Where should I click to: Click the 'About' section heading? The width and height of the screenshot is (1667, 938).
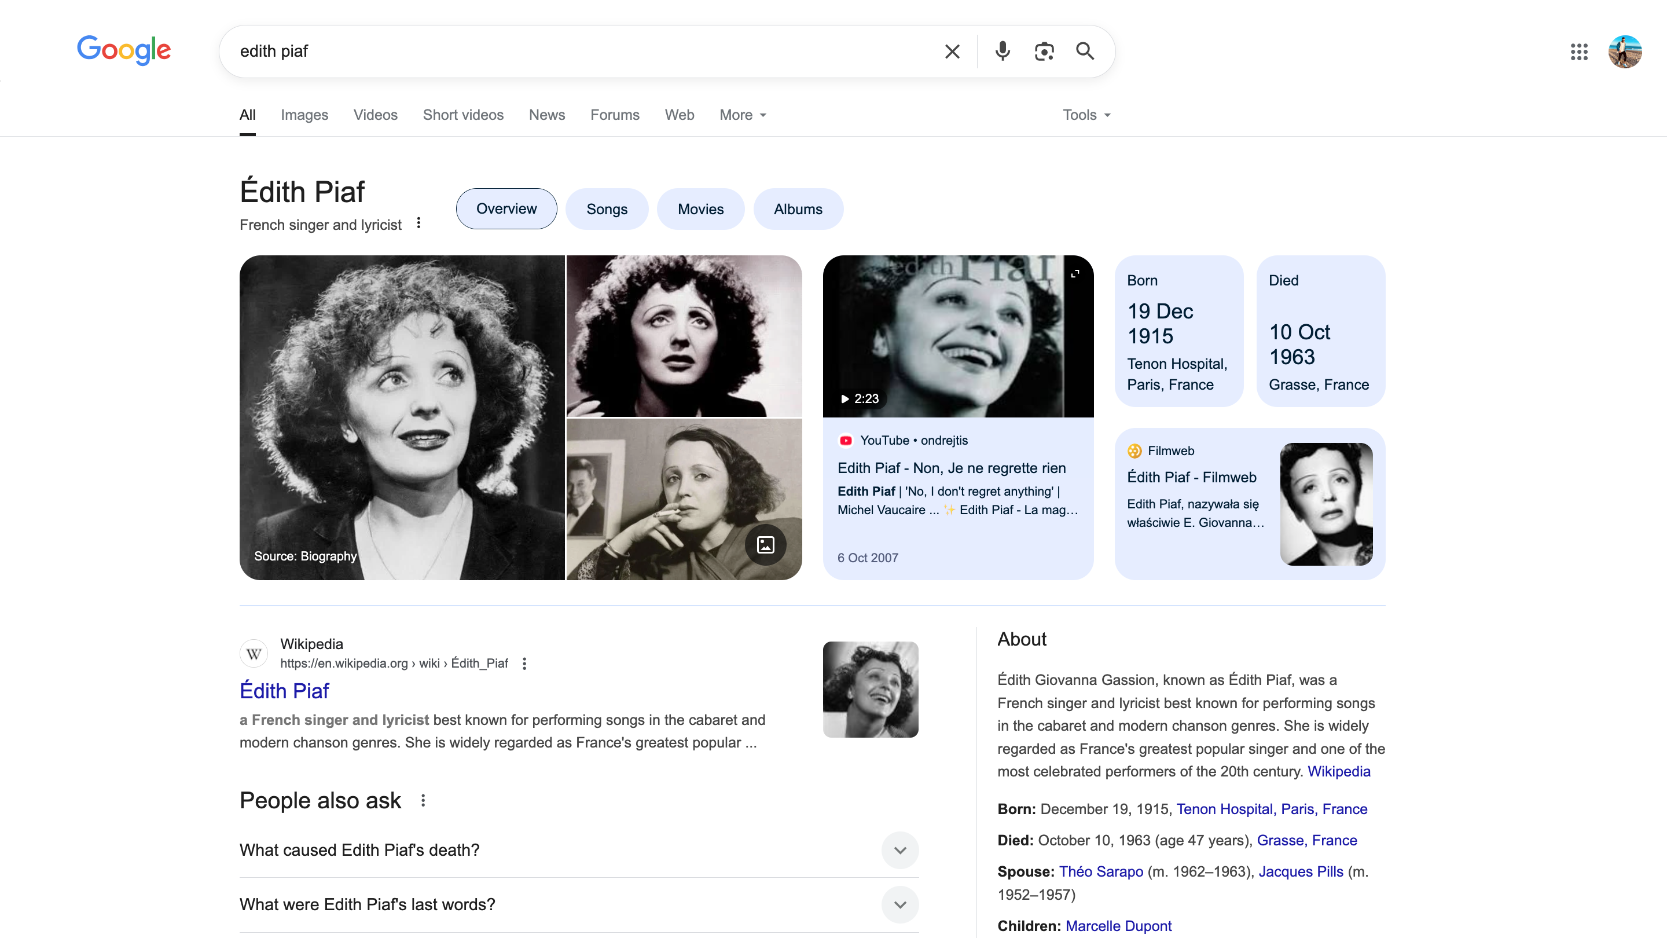(1022, 640)
